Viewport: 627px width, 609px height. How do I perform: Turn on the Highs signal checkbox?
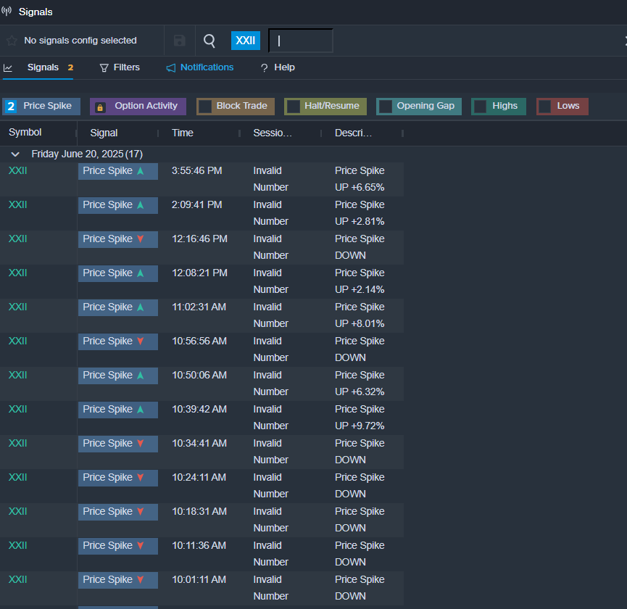click(481, 107)
